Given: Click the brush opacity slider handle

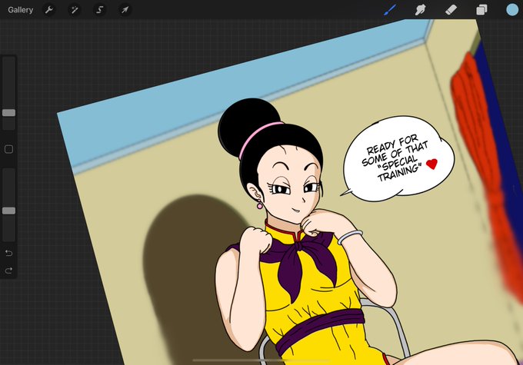Looking at the screenshot, I should tap(8, 211).
